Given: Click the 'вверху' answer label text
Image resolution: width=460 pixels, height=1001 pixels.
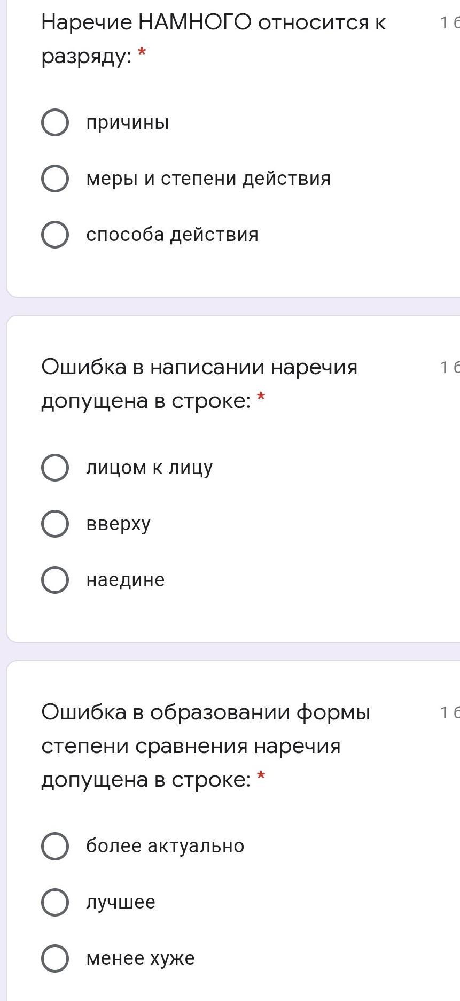Looking at the screenshot, I should (x=118, y=524).
